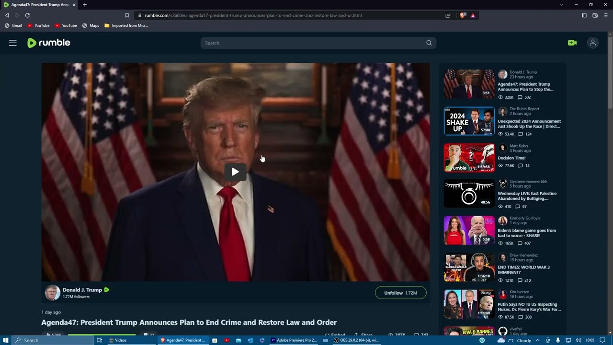The width and height of the screenshot is (613, 345).
Task: Click the share page icon in address bar
Action: (448, 15)
